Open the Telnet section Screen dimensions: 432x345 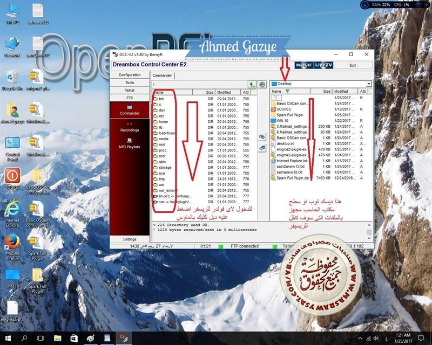pos(130,90)
